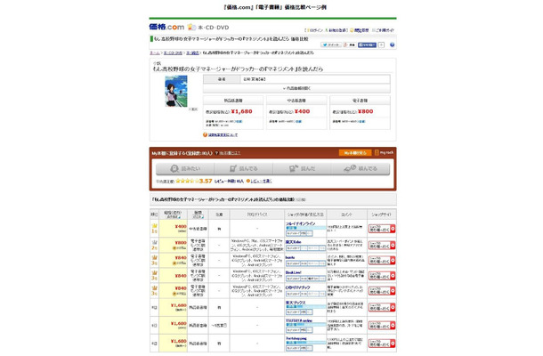The image size is (543, 356).
Task: Click the 拡大 link beside the cover
Action: click(x=193, y=109)
